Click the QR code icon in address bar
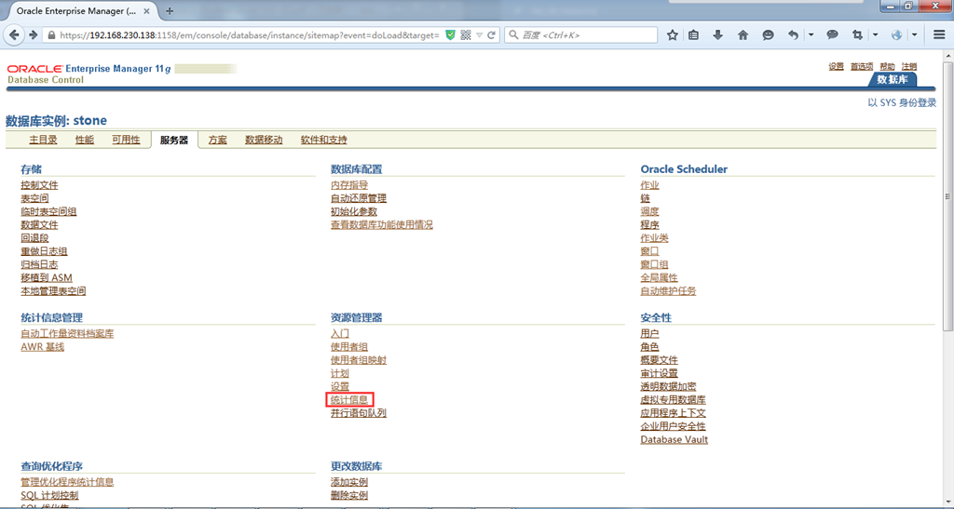 [x=466, y=35]
